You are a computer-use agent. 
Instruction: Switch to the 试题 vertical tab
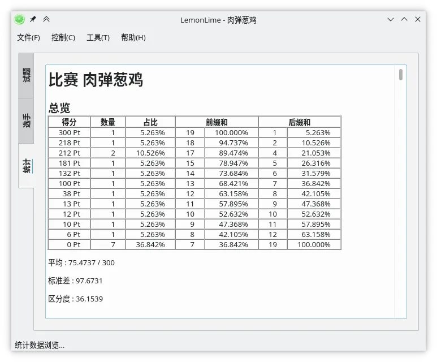pyautogui.click(x=26, y=75)
